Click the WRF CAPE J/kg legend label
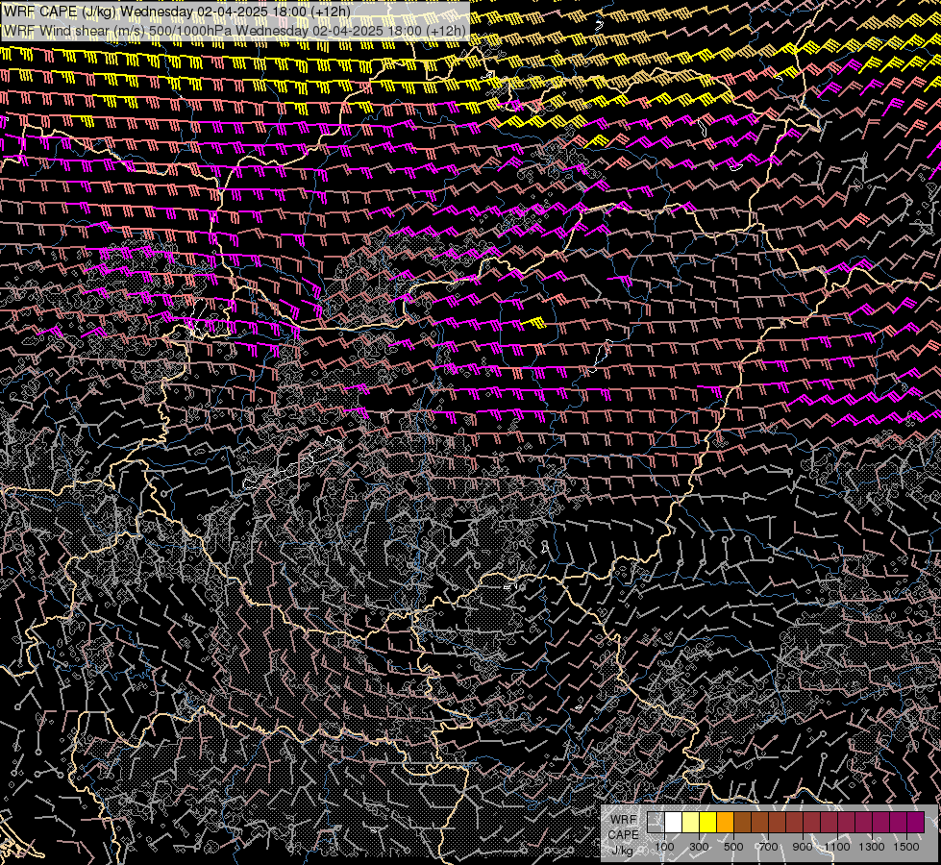 623,835
